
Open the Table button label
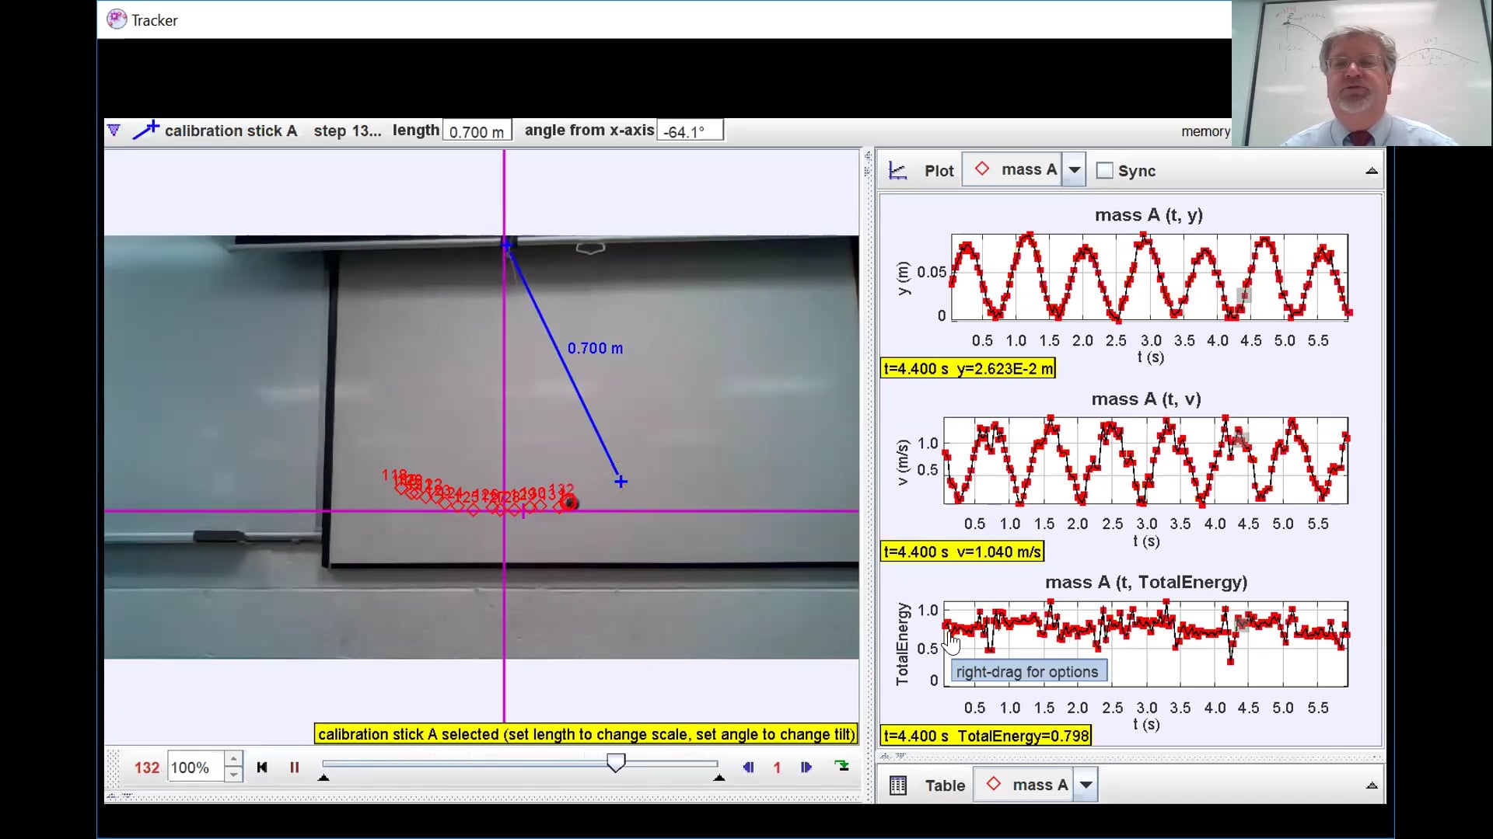coord(945,785)
